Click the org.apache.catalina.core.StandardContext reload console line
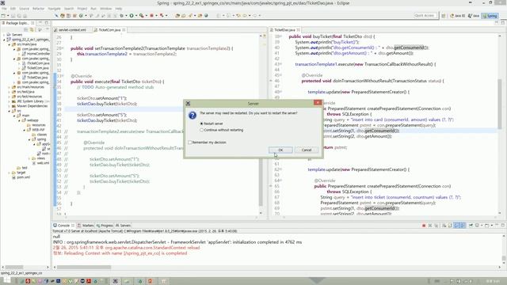Image resolution: width=507 pixels, height=285 pixels. tap(127, 248)
